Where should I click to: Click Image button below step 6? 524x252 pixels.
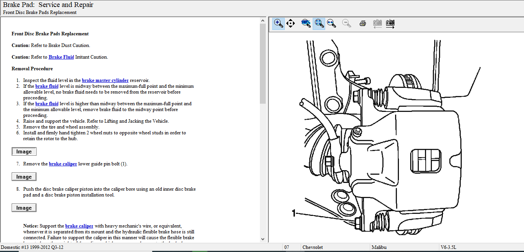pos(24,151)
